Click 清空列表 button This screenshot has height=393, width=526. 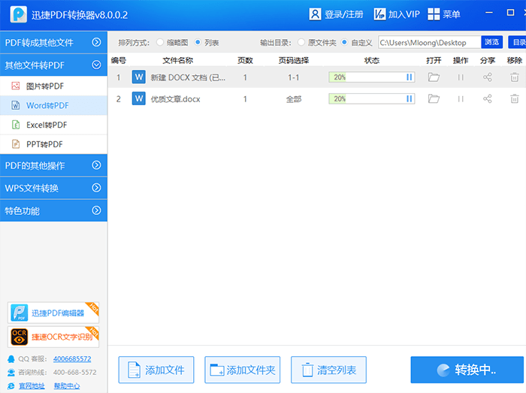329,370
